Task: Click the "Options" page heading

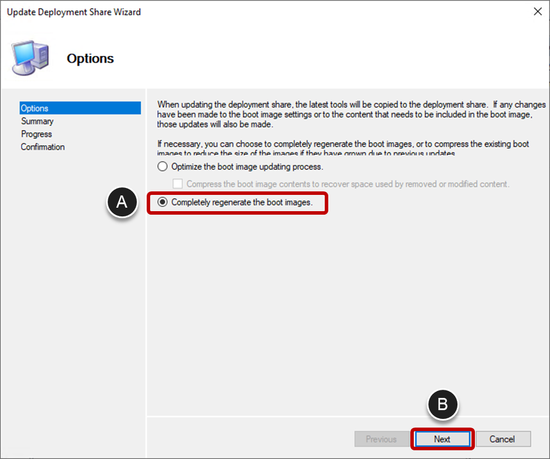Action: [x=90, y=58]
